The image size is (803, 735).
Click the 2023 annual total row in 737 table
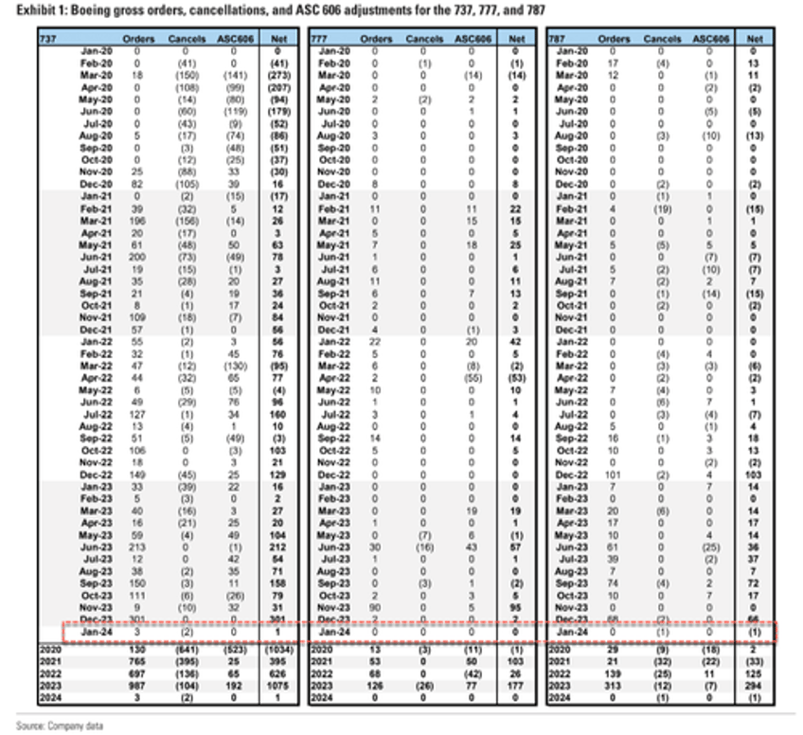(169, 686)
